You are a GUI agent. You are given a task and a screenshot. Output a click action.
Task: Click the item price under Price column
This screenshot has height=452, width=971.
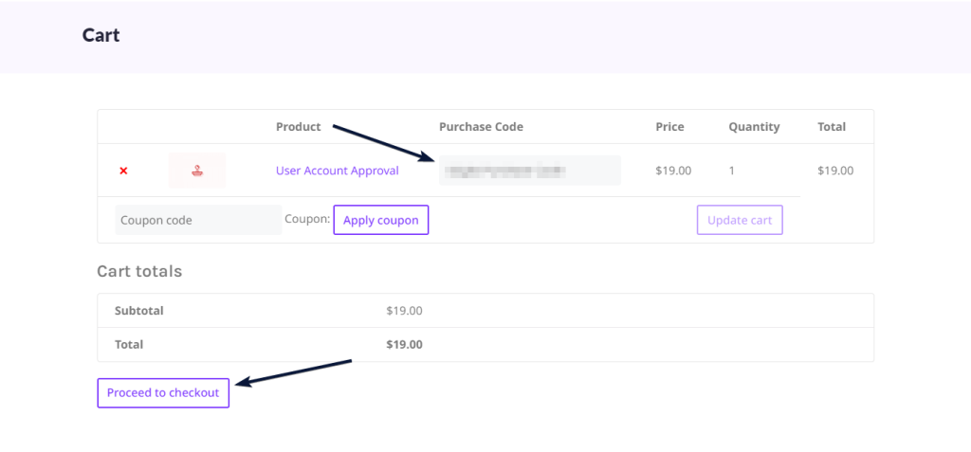click(x=673, y=172)
